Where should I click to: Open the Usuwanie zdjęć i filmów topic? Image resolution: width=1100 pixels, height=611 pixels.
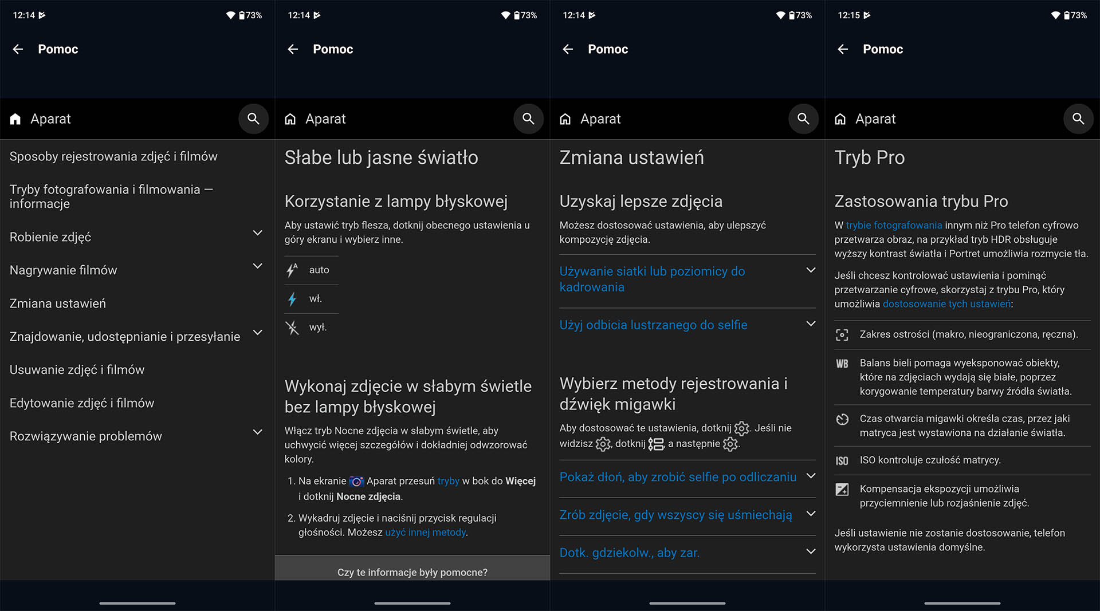tap(77, 370)
